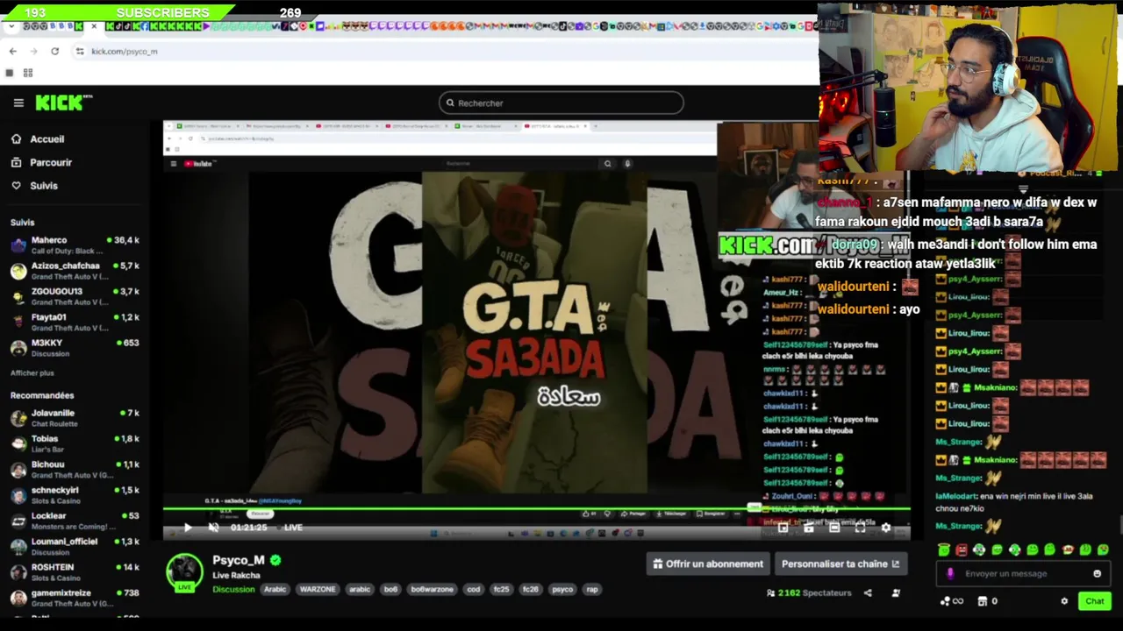Open schneckyirl recommended channel
The height and width of the screenshot is (631, 1123).
coord(75,494)
